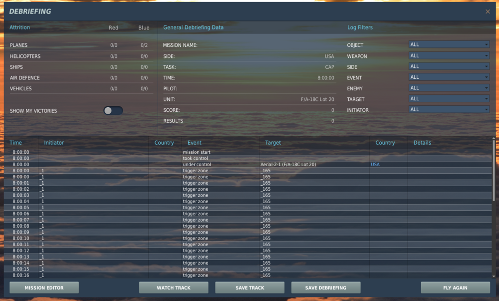Select the trigger zone row at 8:00:11
Viewport: 499px width, 301px height.
(248, 245)
